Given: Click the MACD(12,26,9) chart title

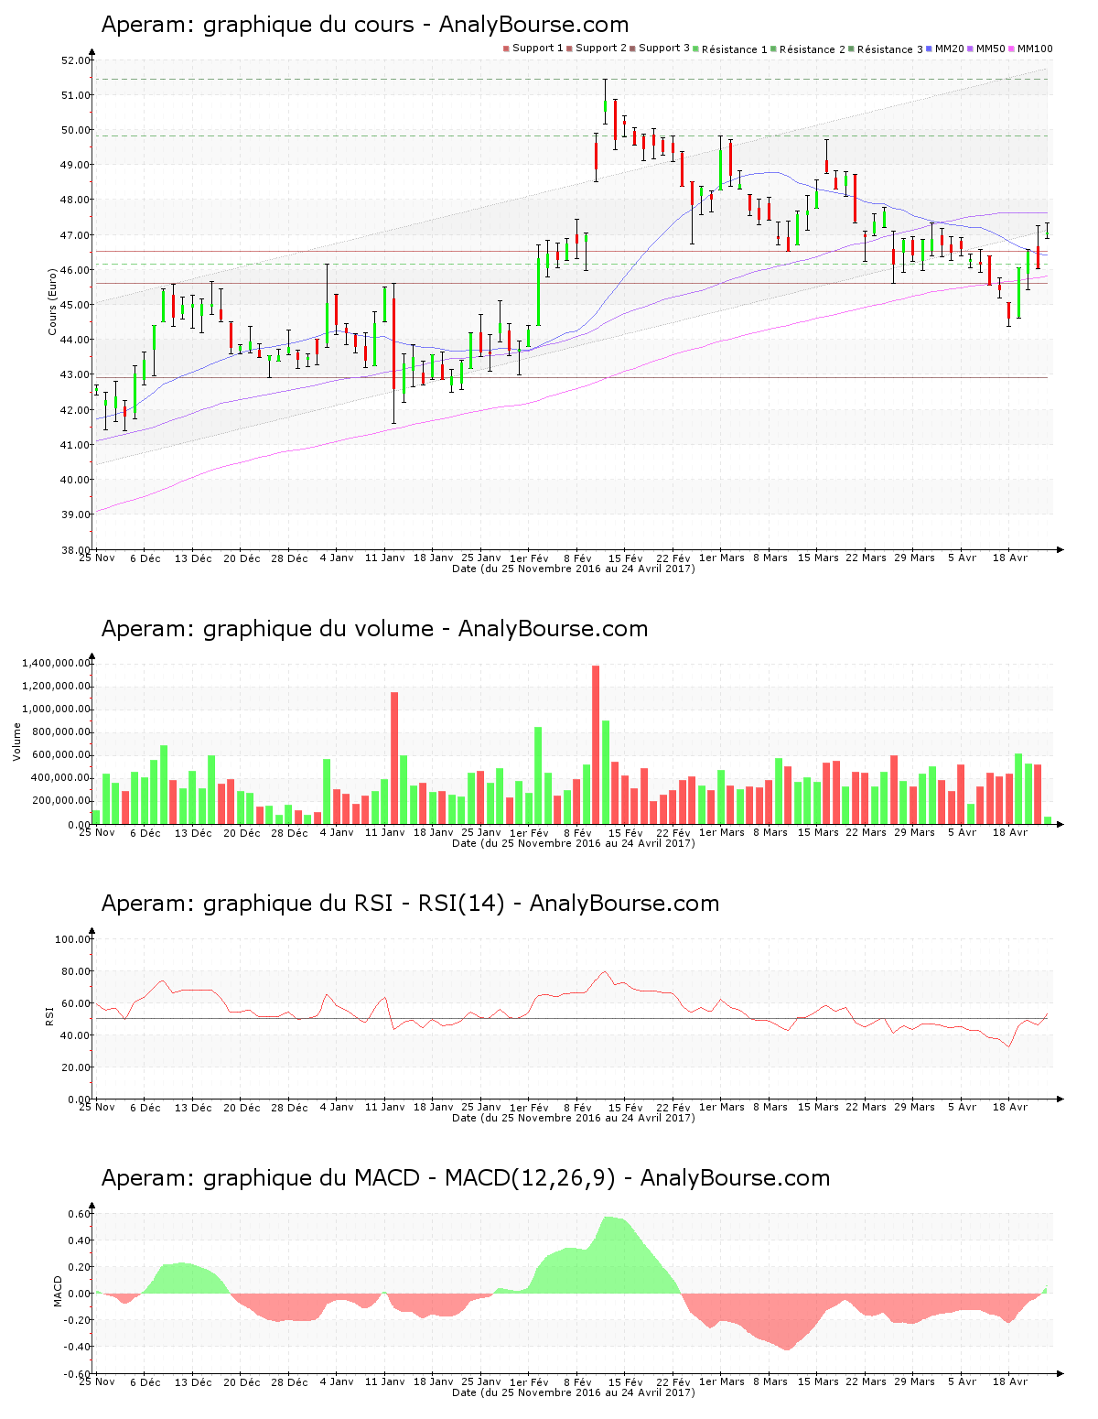Looking at the screenshot, I should (x=466, y=1178).
